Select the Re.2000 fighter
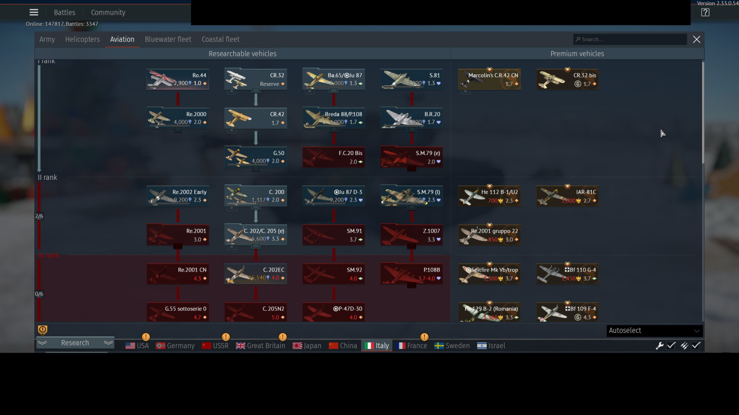This screenshot has width=739, height=415. [x=178, y=118]
